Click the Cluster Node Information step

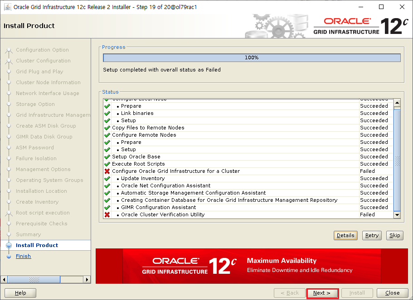pos(48,82)
